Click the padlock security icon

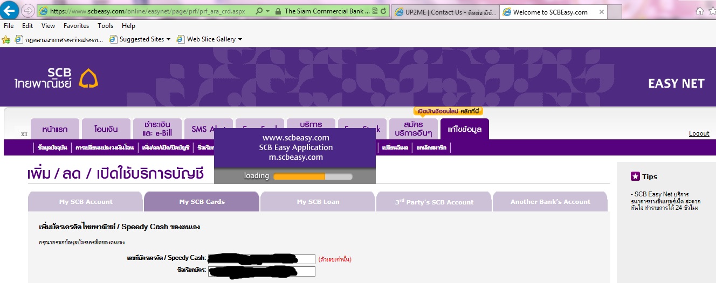(x=277, y=11)
